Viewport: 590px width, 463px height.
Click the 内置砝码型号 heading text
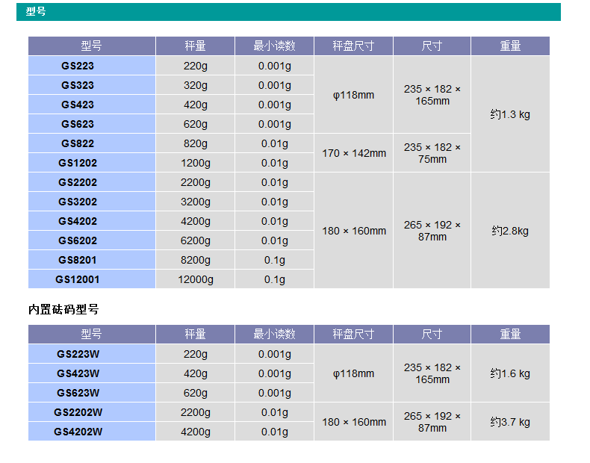(x=63, y=309)
